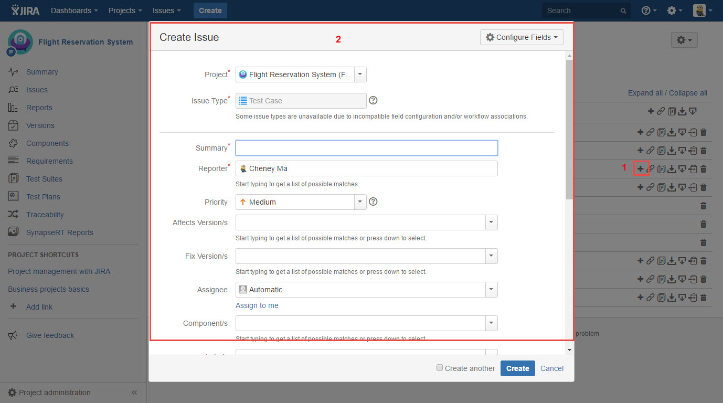Click help icon next to Priority dropdown
Screen dimensions: 723x403
(373, 201)
